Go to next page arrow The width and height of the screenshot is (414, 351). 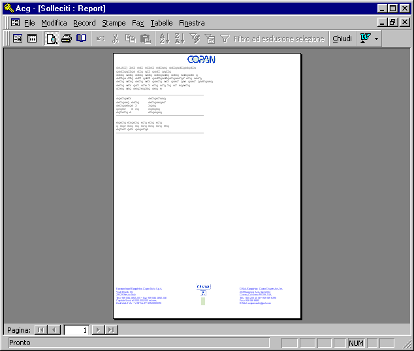[x=98, y=330]
